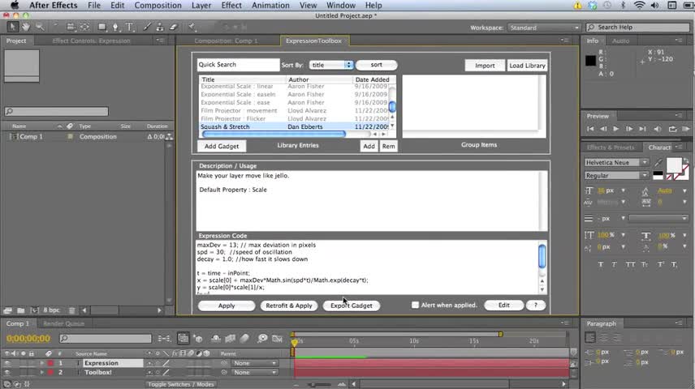The image size is (695, 389).
Task: Click the Add Gadget button
Action: (222, 146)
